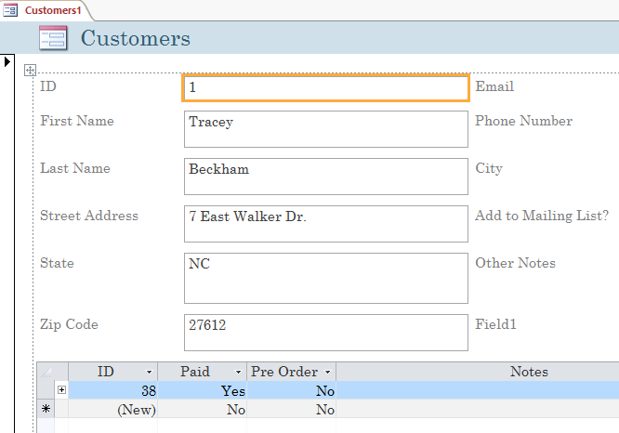The image size is (619, 433).
Task: Click the Customers form title
Action: pos(136,39)
